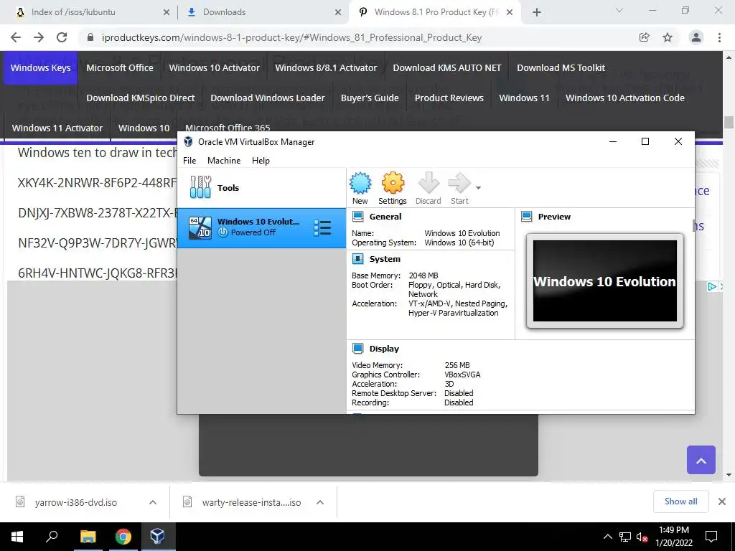Open Download KMSpico Direct link

(140, 98)
